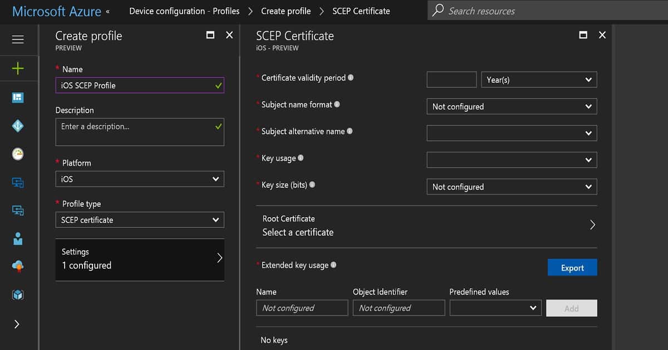Open the Profile type SCEP certificate dropdown
The height and width of the screenshot is (350, 668).
[x=140, y=219]
